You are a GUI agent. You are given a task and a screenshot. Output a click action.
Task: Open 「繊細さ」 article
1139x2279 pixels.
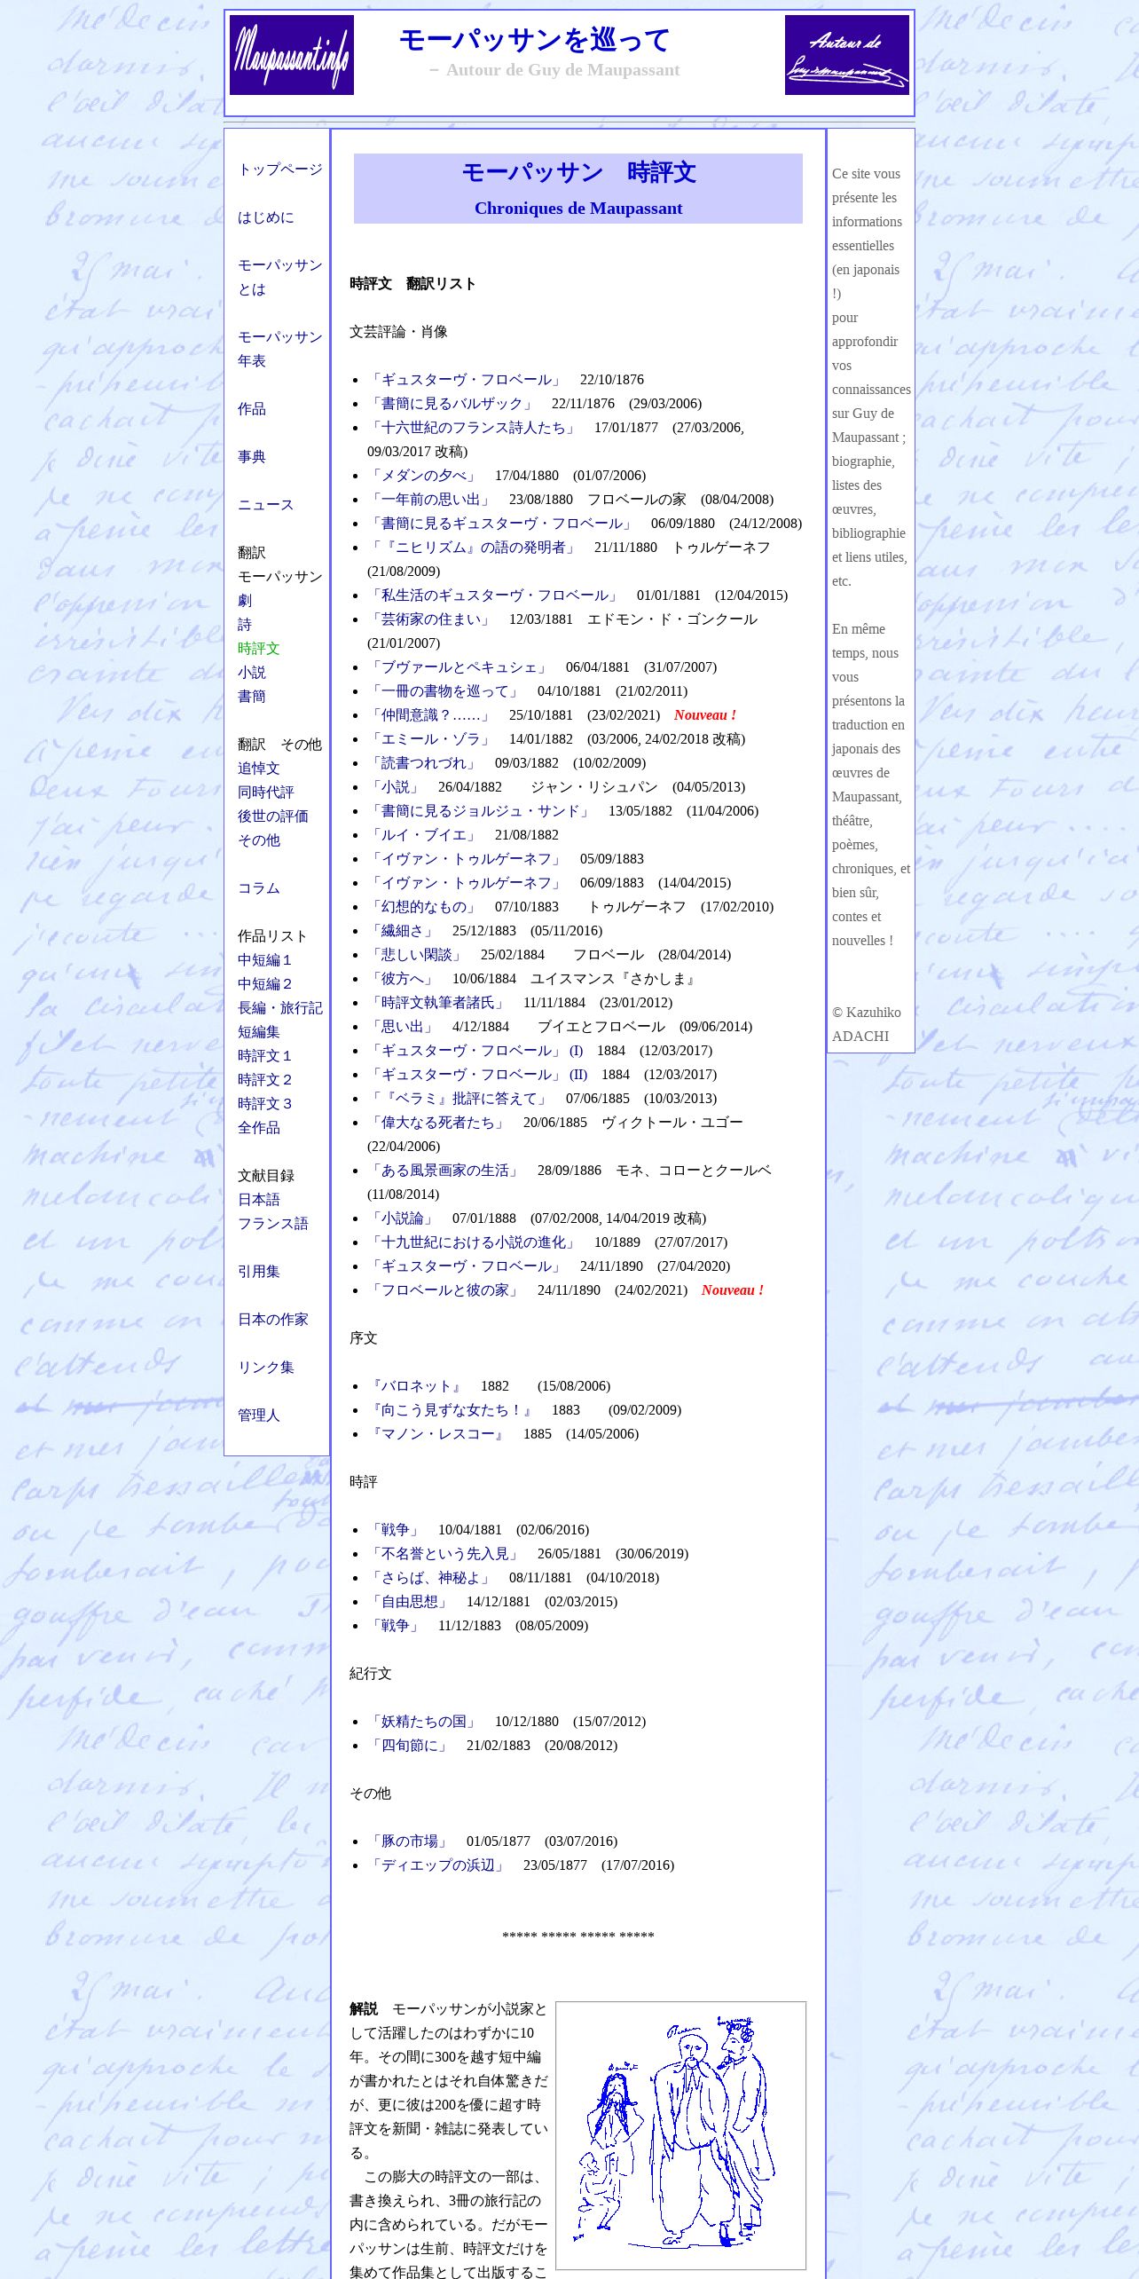403,931
